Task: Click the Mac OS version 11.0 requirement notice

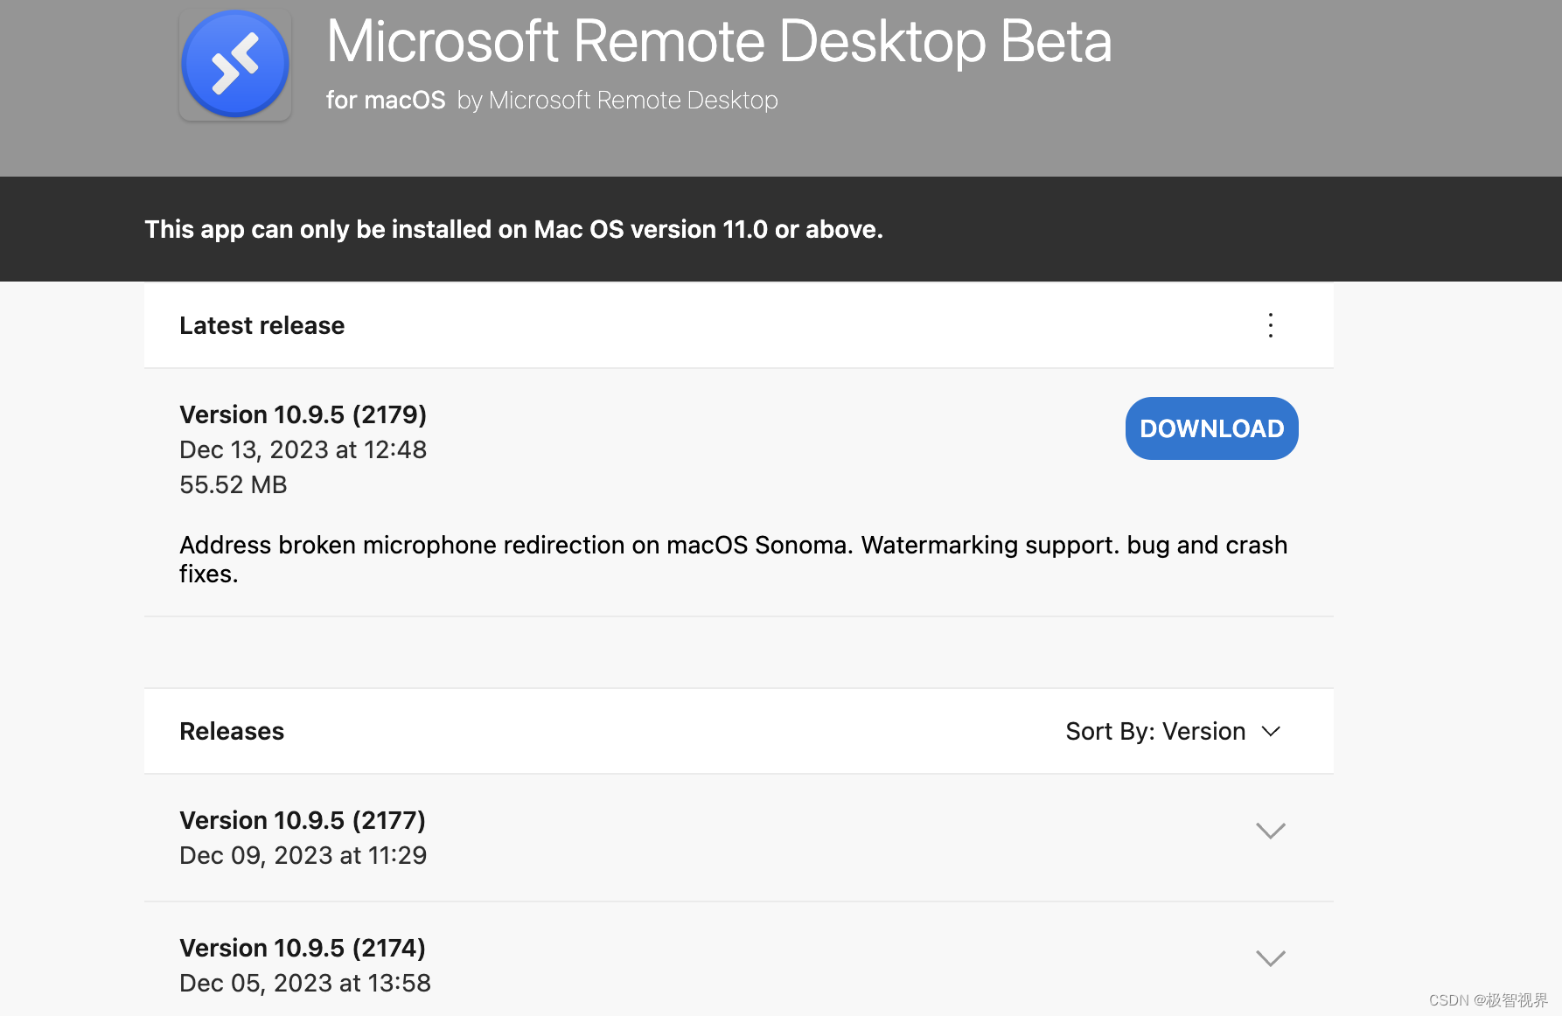Action: coord(514,229)
